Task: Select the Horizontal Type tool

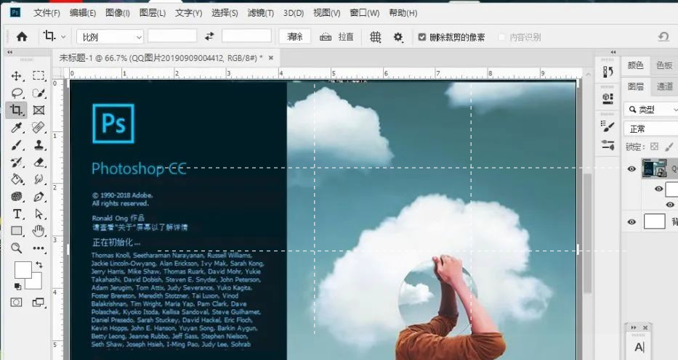Action: [x=17, y=214]
